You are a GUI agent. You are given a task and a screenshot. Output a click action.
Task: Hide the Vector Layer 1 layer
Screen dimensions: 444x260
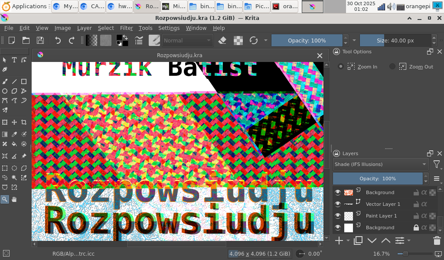click(338, 204)
